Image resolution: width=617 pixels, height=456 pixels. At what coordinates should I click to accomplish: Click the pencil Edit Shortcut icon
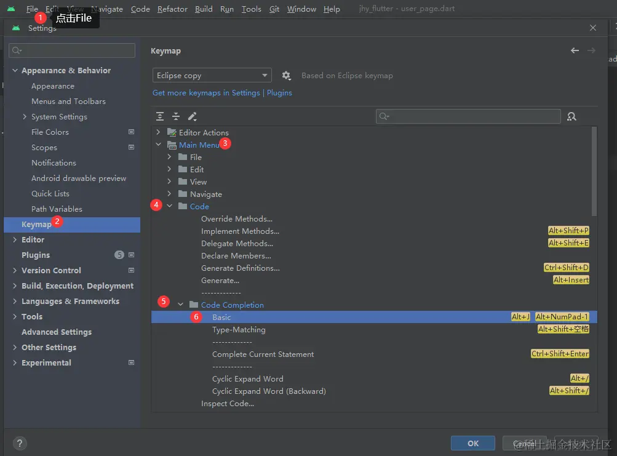click(193, 116)
